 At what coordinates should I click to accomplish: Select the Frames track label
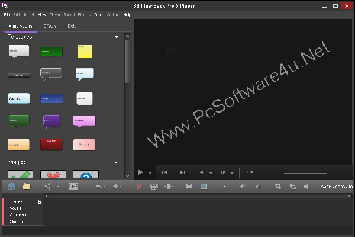click(x=17, y=202)
